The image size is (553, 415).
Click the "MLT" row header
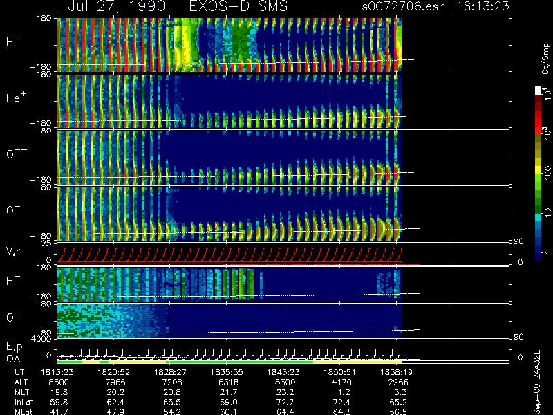21,392
